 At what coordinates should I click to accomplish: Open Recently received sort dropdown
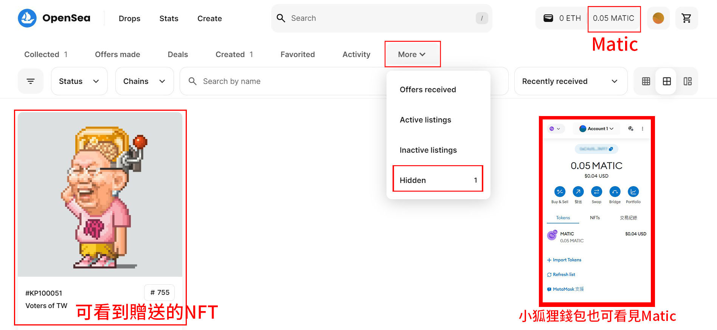(570, 81)
